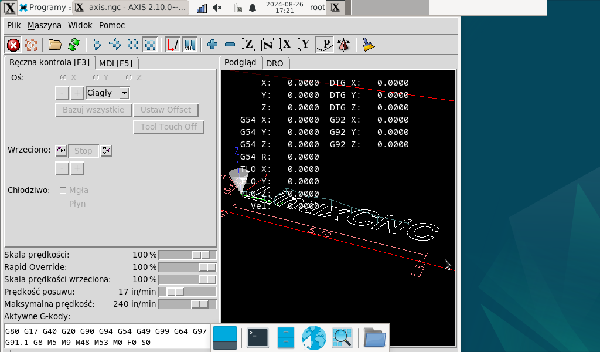
Task: Toggle optional stop M1 icon
Action: [x=190, y=45]
